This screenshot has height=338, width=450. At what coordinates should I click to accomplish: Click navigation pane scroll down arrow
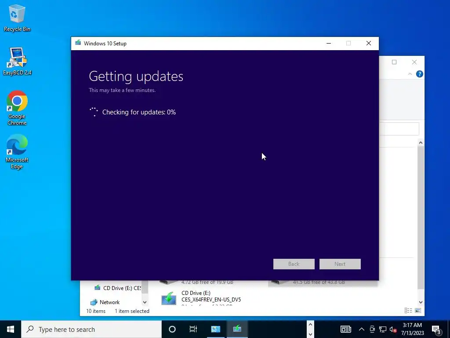145,302
